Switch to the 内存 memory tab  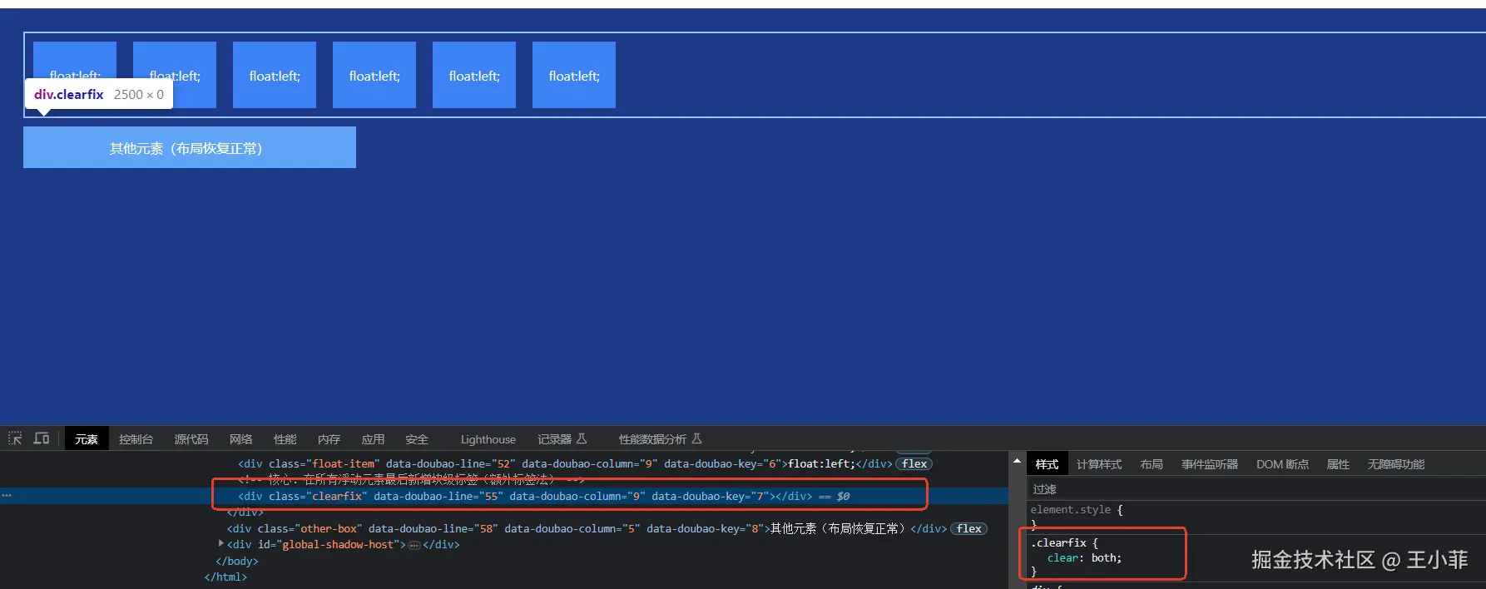(329, 439)
